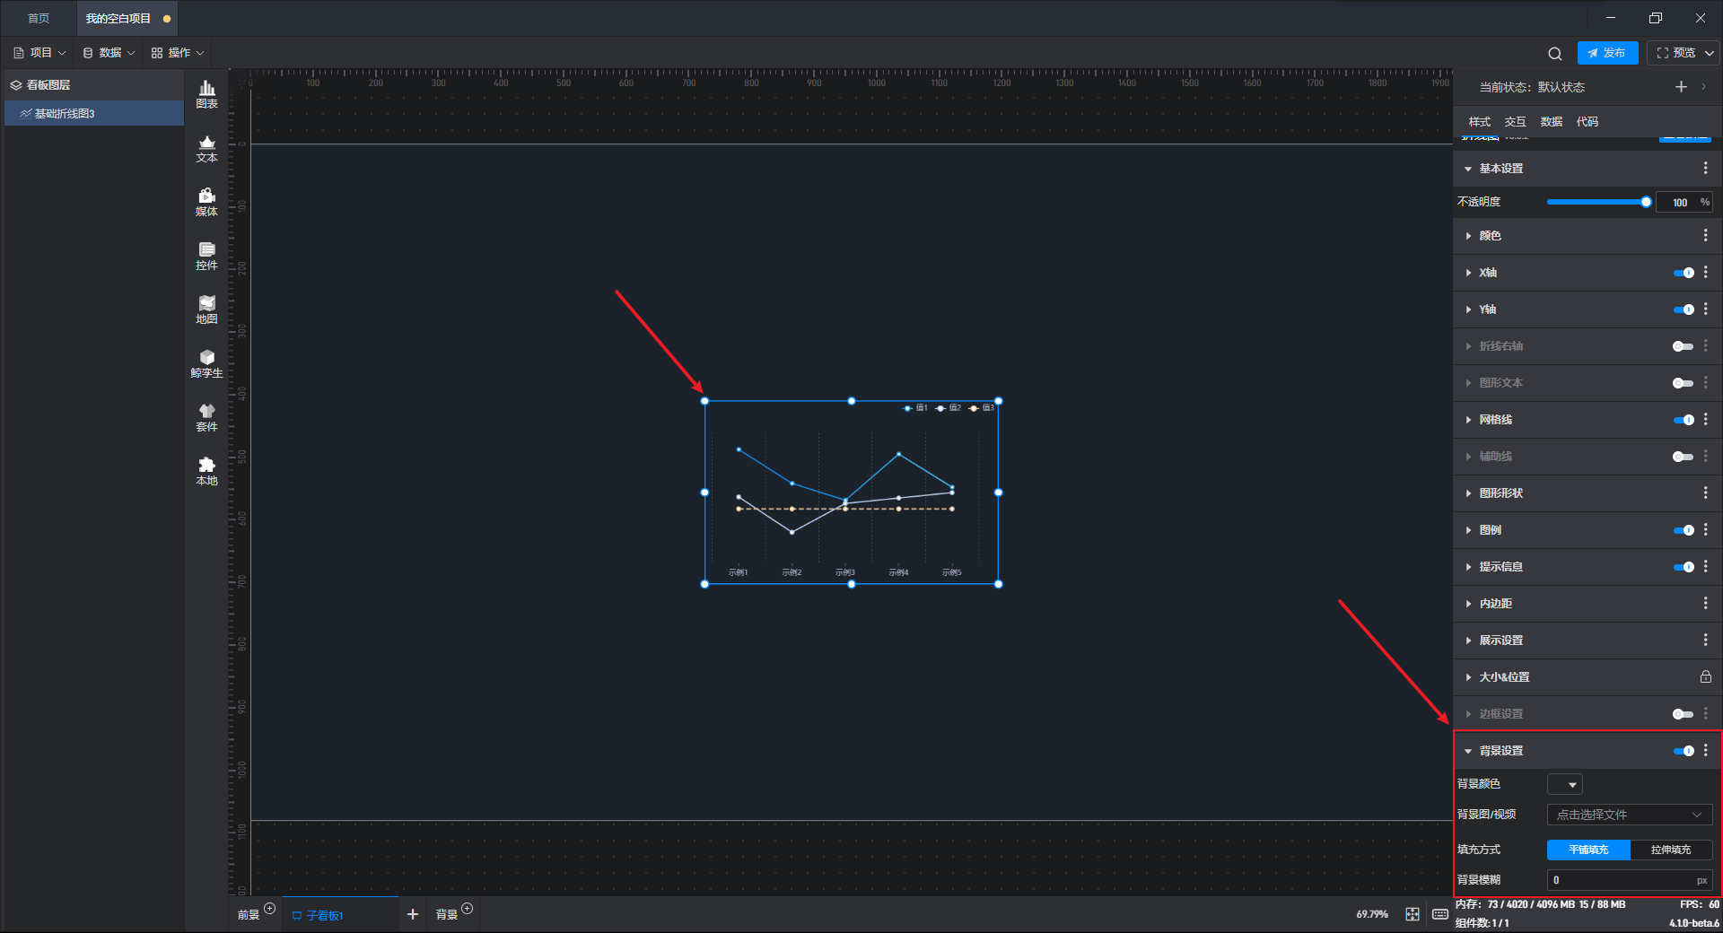
Task: Click the fit-to-screen icon in the status bar
Action: pyautogui.click(x=1413, y=914)
